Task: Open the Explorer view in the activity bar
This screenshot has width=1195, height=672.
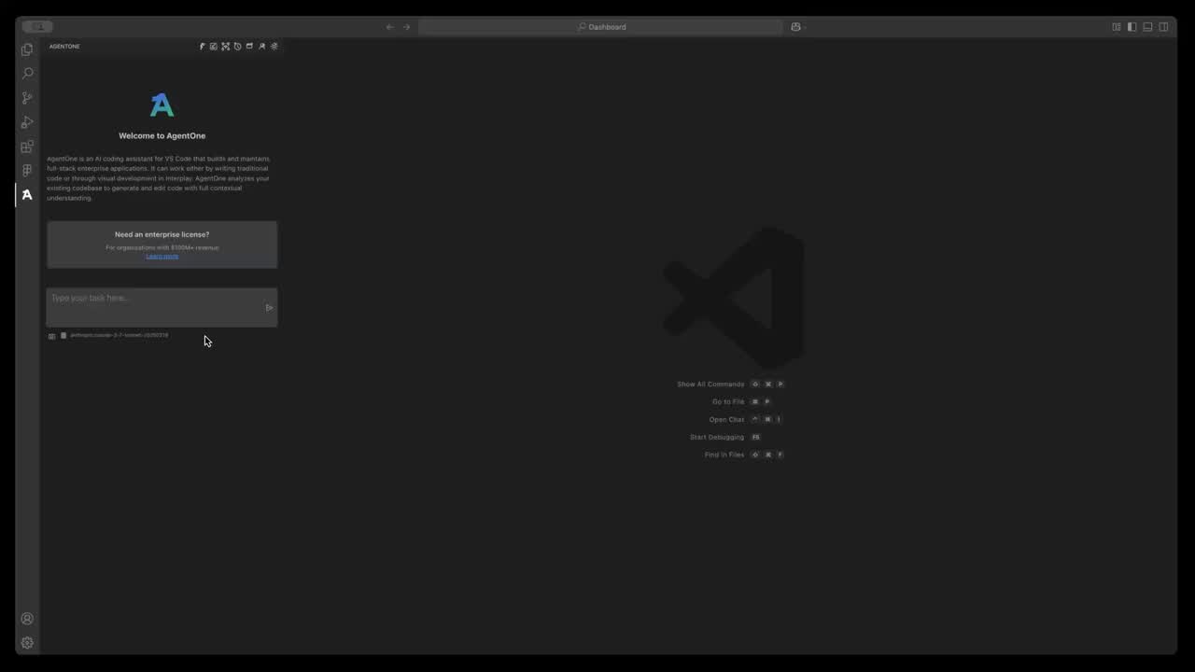Action: [x=27, y=49]
